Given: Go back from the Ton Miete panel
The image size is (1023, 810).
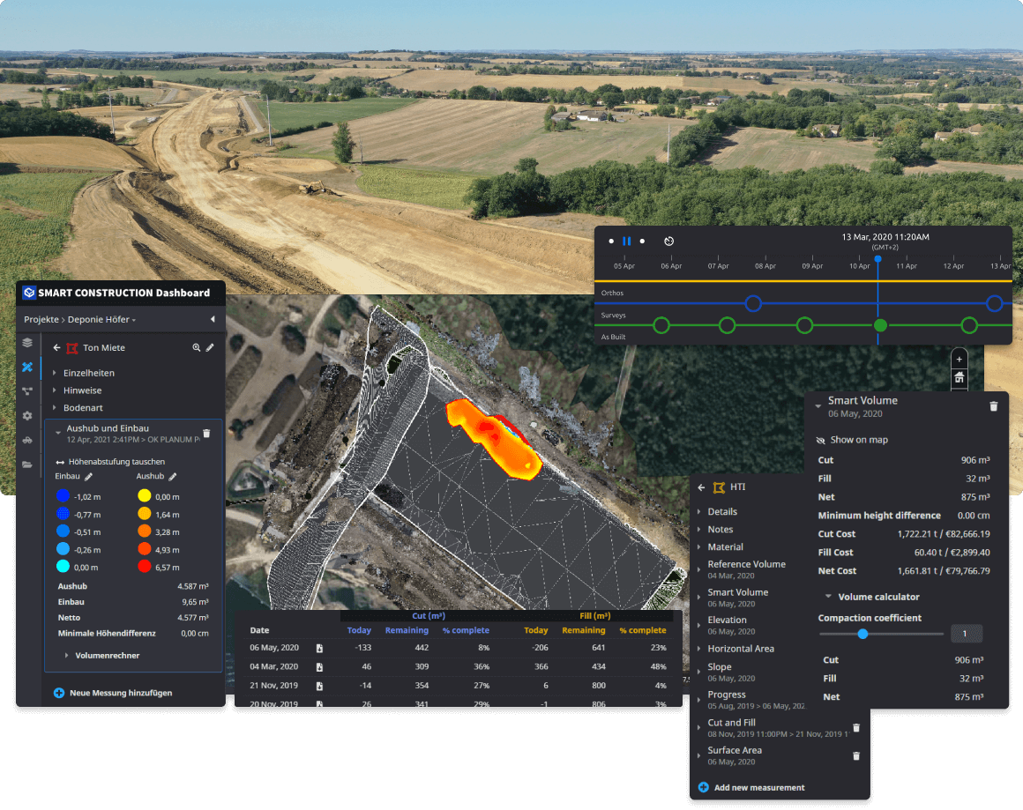Looking at the screenshot, I should coord(56,347).
